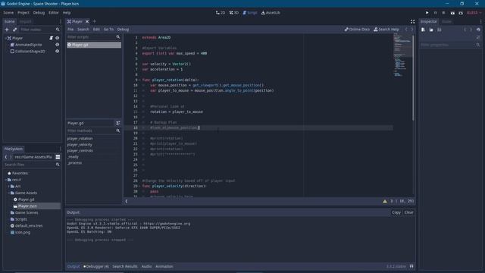Fold the function at line 9
The height and width of the screenshot is (273, 485).
[x=139, y=80]
